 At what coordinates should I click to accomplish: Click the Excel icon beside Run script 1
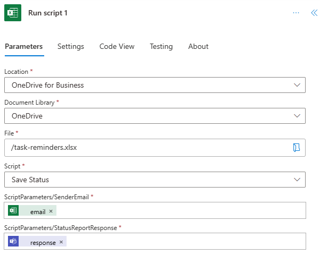13,13
